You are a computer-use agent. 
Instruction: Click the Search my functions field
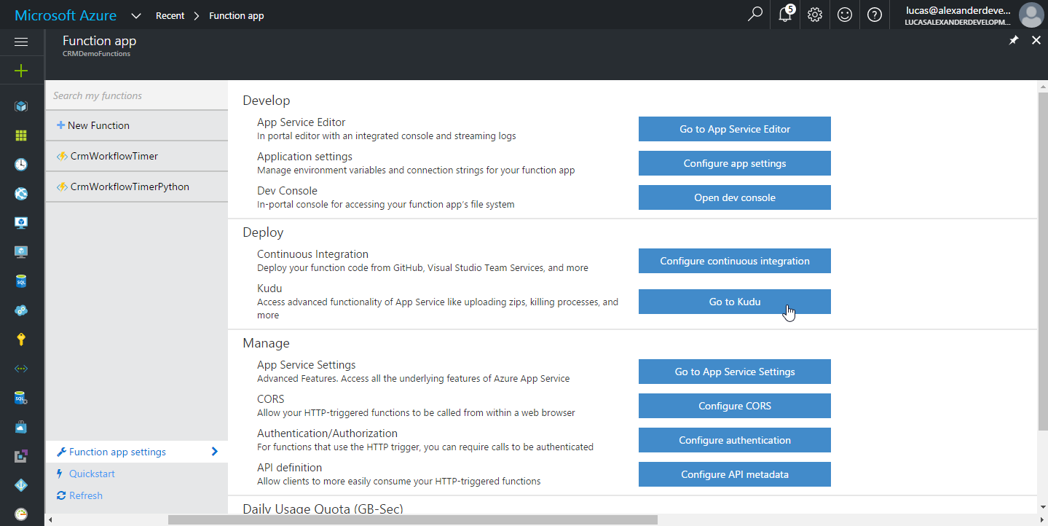tap(137, 95)
